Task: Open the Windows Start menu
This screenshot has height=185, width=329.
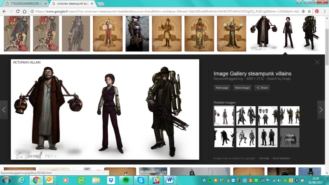Action: [6, 181]
